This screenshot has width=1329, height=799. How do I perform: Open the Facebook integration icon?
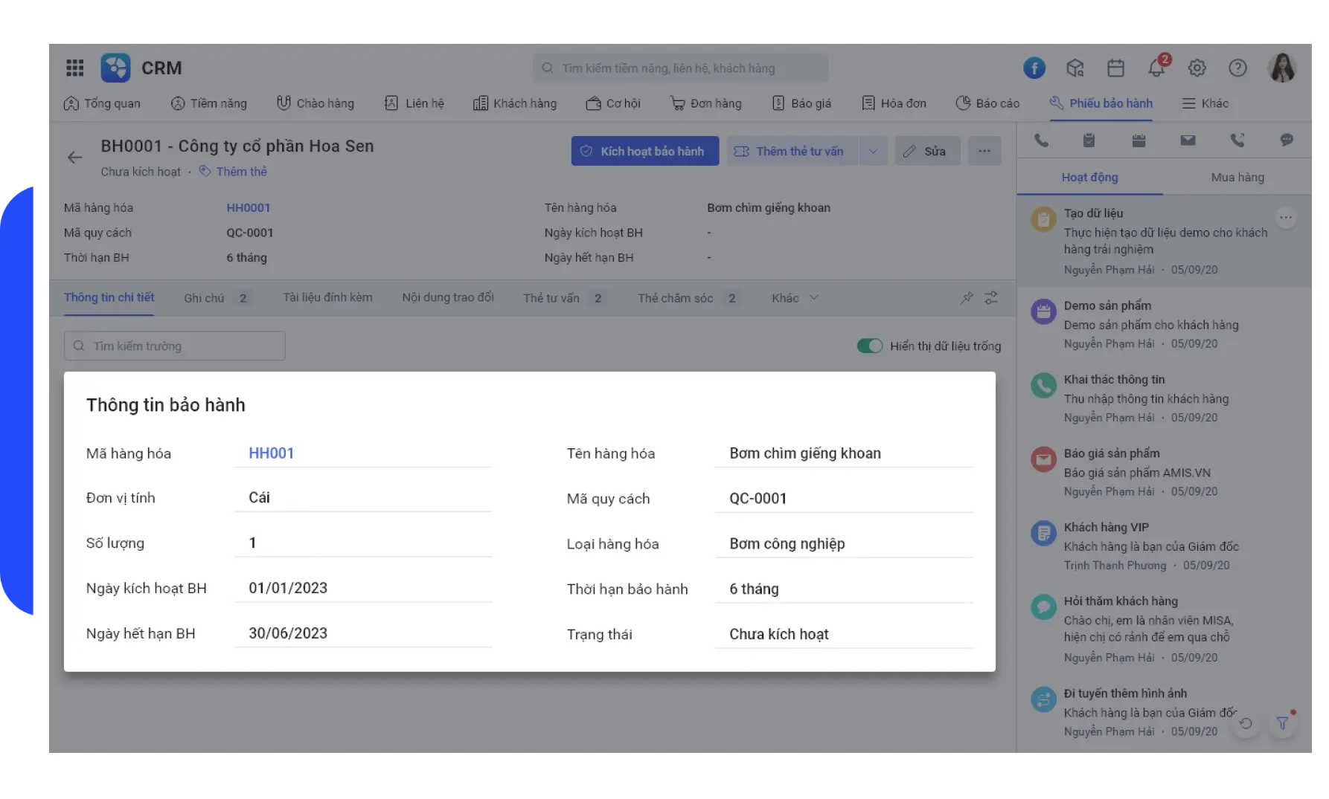click(x=1034, y=68)
